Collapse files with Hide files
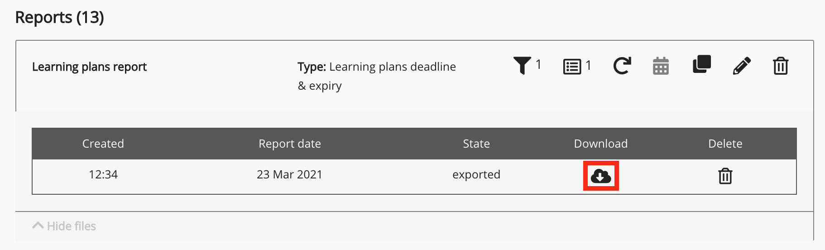This screenshot has width=825, height=250. click(x=71, y=226)
